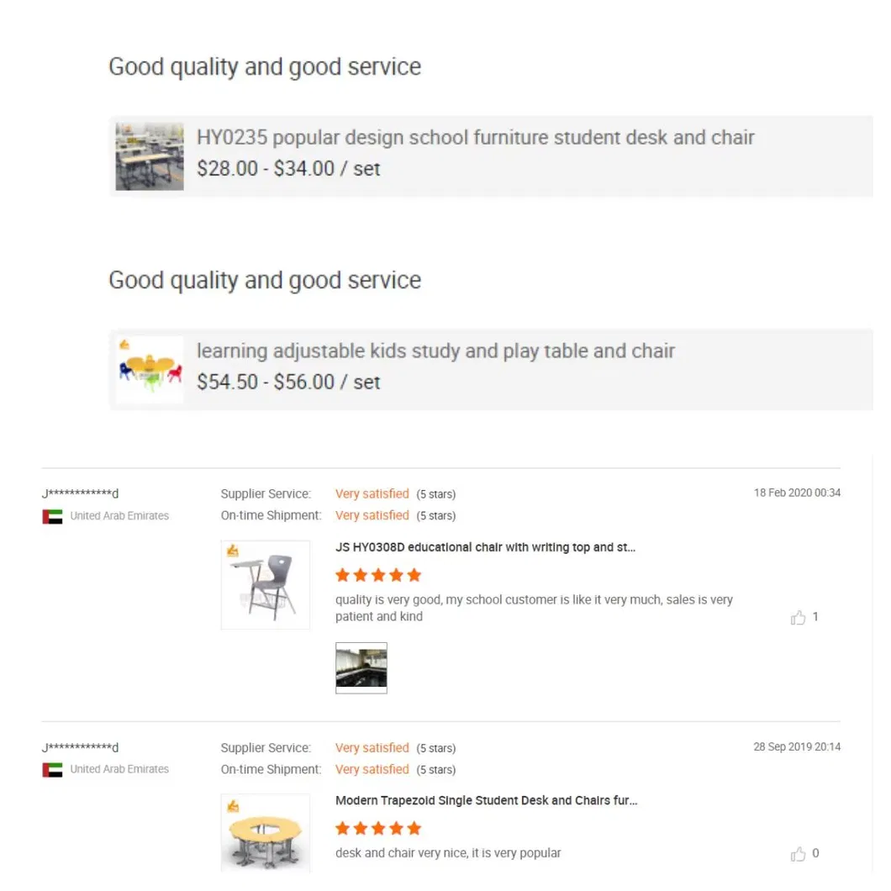Screen dimensions: 891x891
Task: Open Modern Trapezoid Single Student Desk link
Action: pos(486,801)
